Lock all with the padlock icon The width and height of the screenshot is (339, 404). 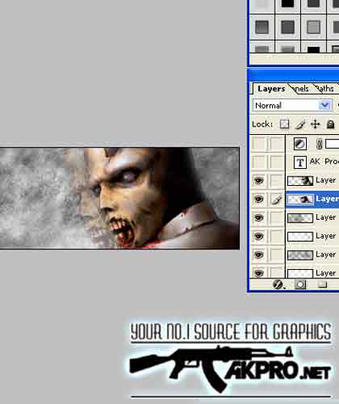(x=331, y=124)
